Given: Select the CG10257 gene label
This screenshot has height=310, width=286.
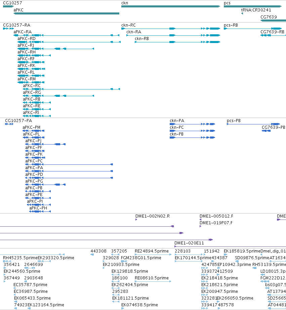Looking at the screenshot, I should tap(12, 3).
